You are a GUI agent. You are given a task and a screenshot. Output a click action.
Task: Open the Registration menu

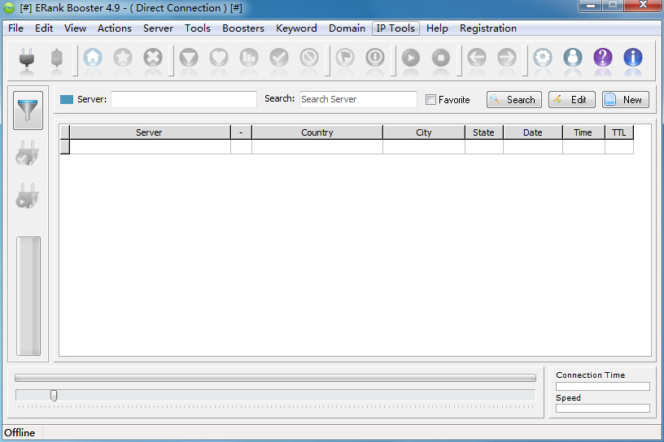487,28
